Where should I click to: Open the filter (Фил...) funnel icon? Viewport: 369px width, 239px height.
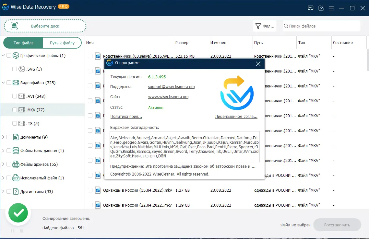point(259,26)
